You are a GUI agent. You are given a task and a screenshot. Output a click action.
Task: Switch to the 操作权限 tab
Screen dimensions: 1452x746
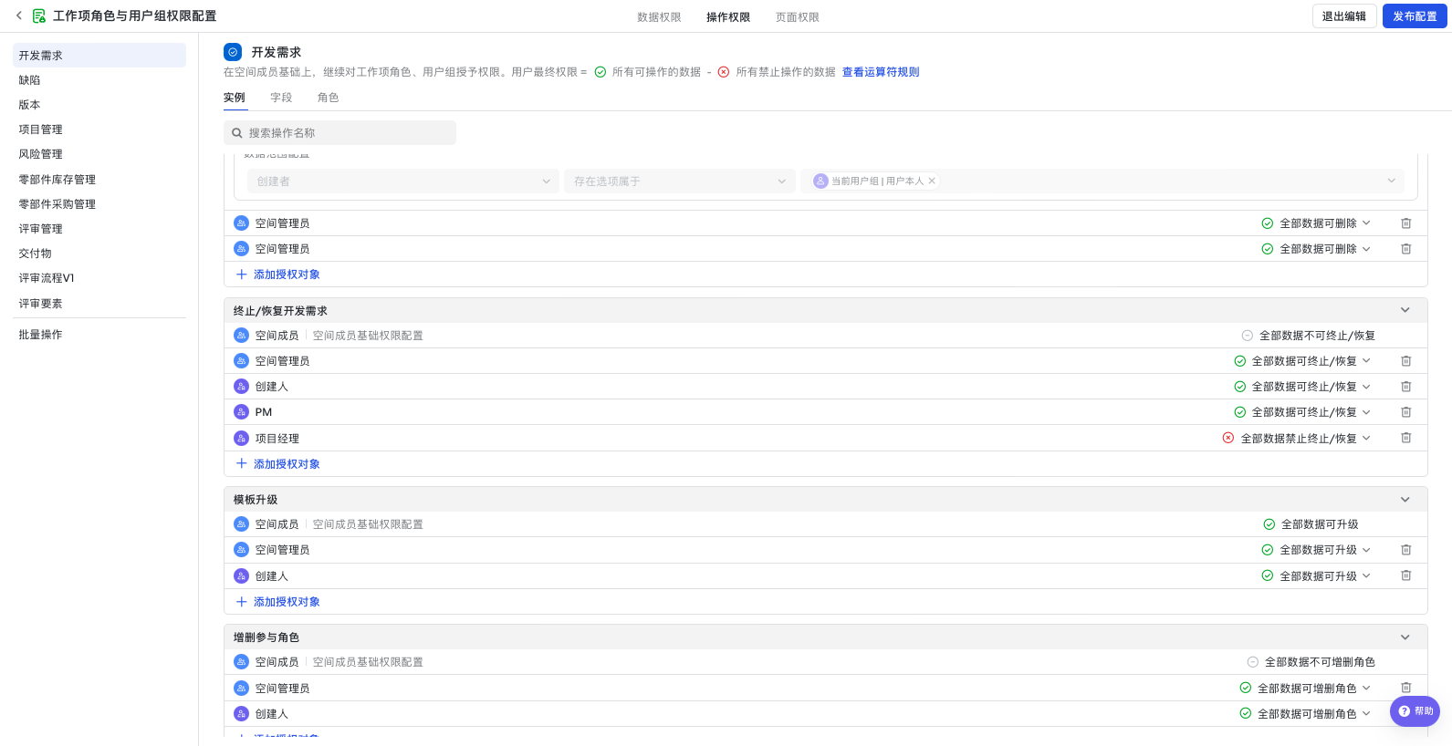728,17
